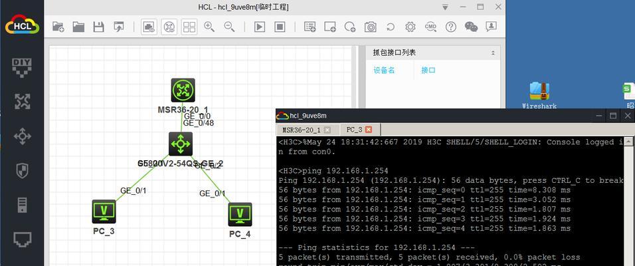
Task: Click the PC_3 device name label
Action: pos(104,231)
